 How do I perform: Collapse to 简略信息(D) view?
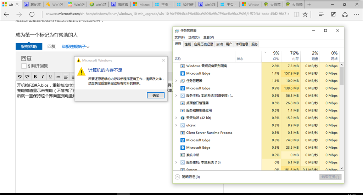click(187, 177)
